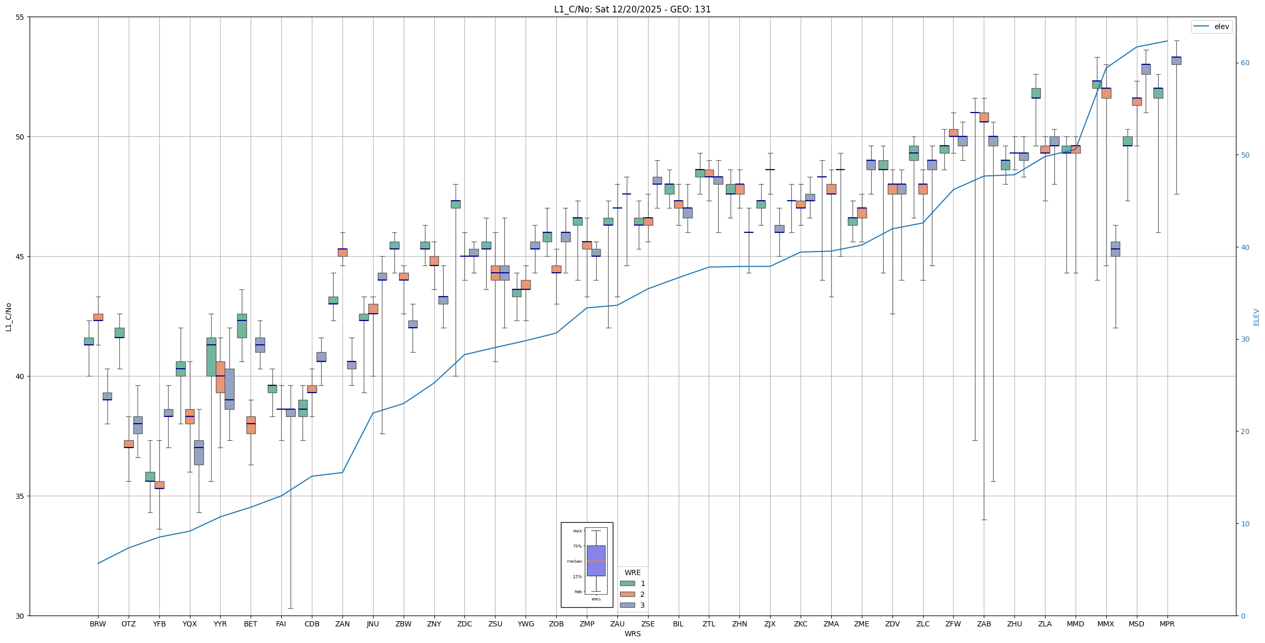
Task: Click the ZDC station tick label
Action: pyautogui.click(x=464, y=624)
